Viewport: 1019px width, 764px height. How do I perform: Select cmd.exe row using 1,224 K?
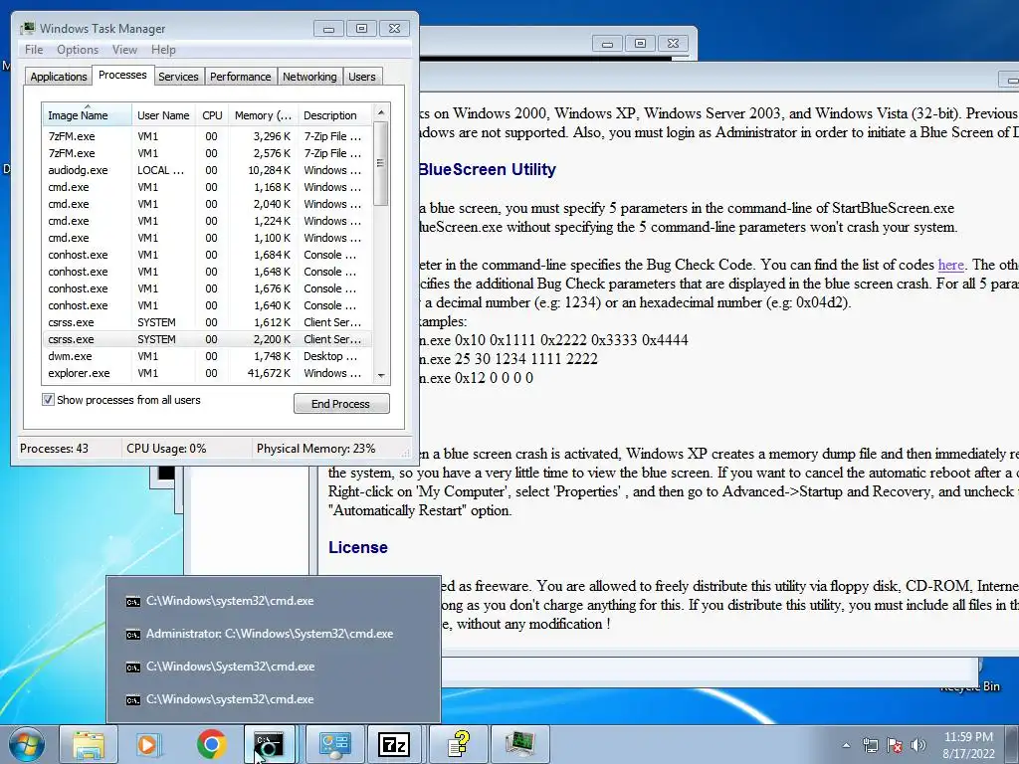pos(207,221)
